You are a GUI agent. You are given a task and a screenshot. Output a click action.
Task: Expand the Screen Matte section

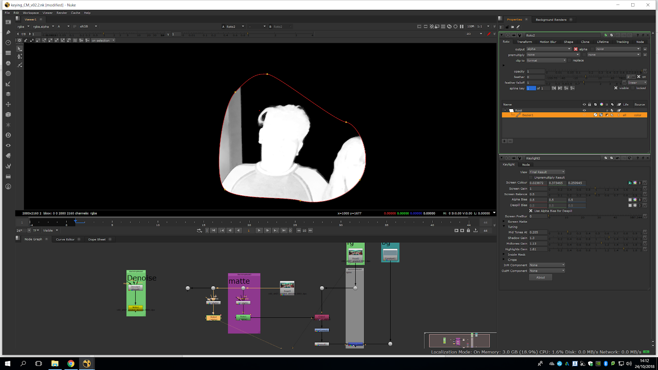coord(504,222)
